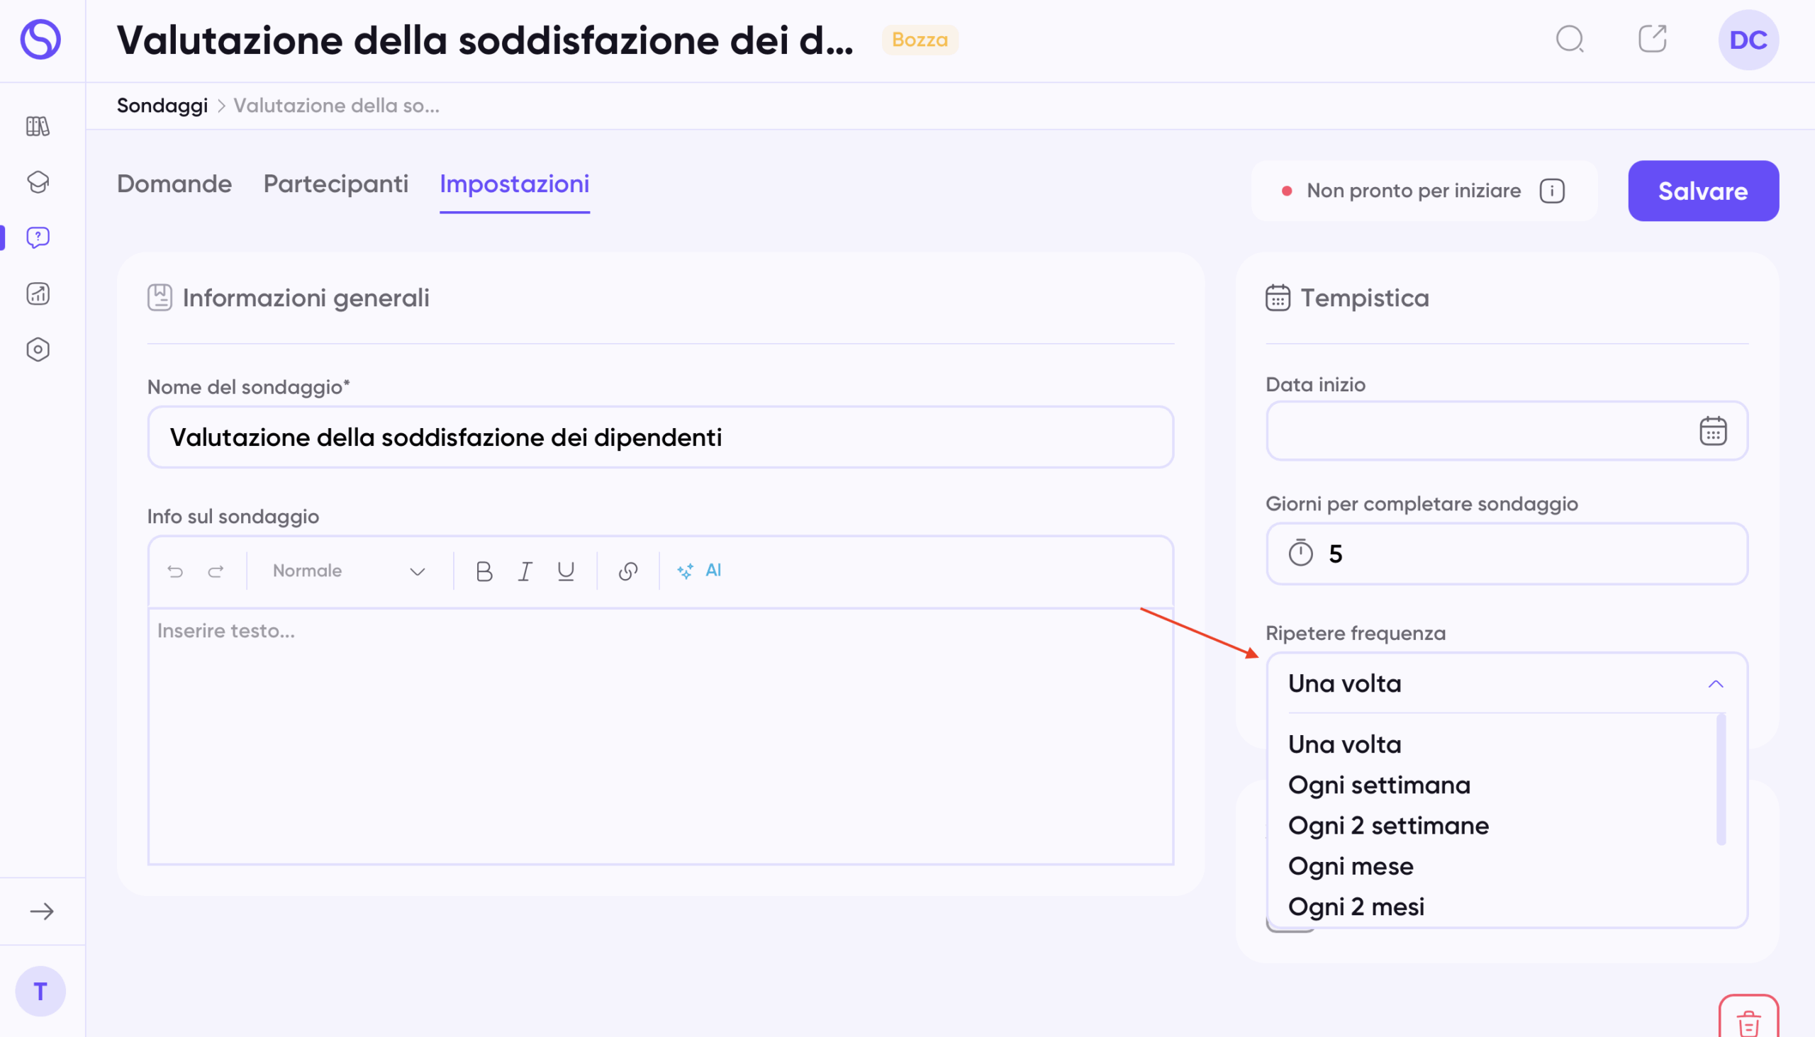Image resolution: width=1815 pixels, height=1037 pixels.
Task: Open calendar picker for Data inizio
Action: (x=1712, y=431)
